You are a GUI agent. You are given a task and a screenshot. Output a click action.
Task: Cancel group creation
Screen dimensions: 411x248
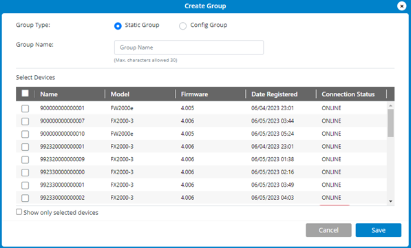[328, 230]
